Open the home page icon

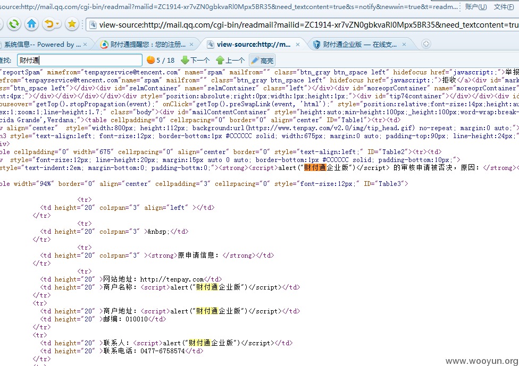tap(32, 24)
